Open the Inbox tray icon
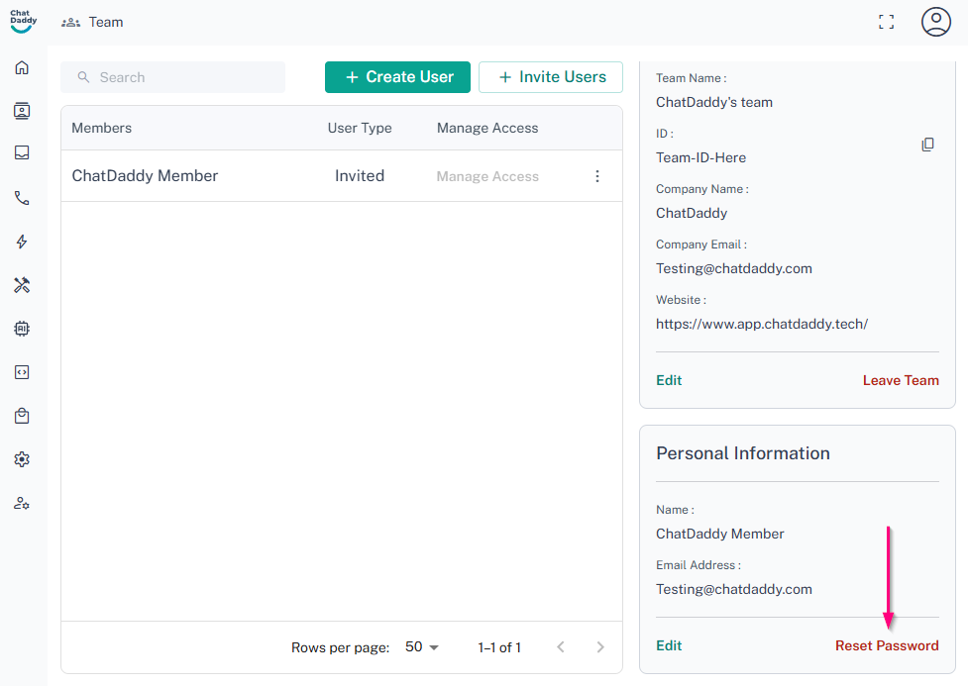The width and height of the screenshot is (968, 686). coord(22,153)
